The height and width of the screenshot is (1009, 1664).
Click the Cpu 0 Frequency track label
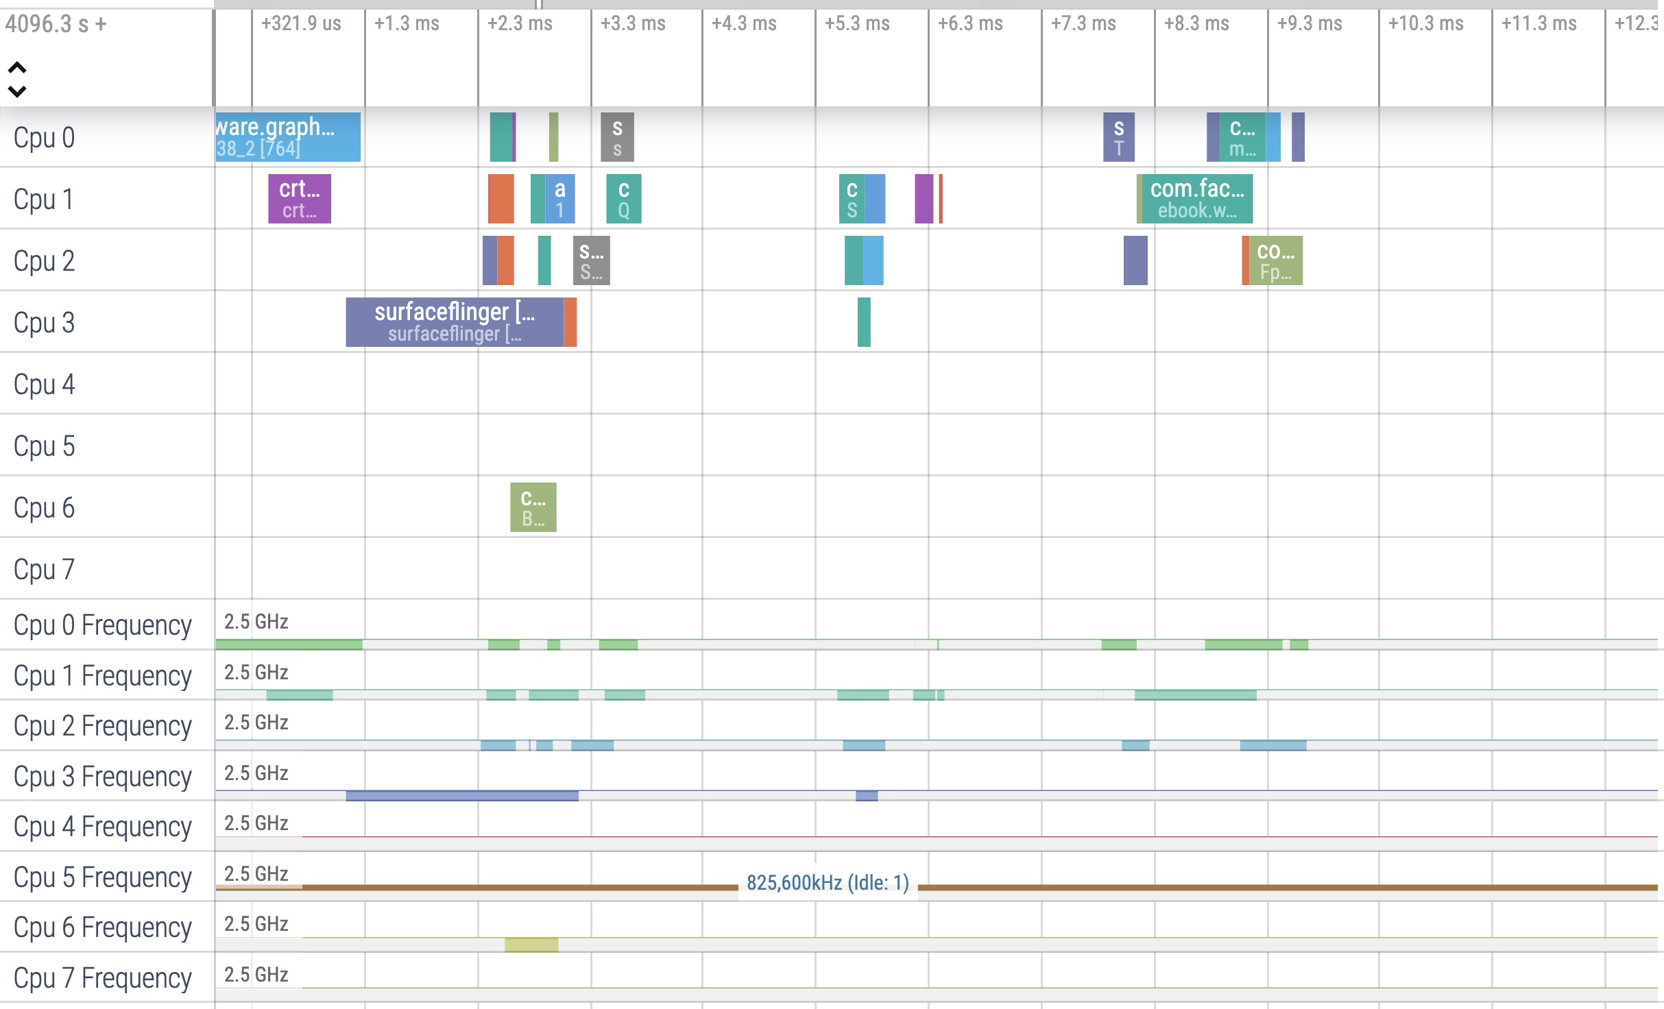[x=102, y=625]
